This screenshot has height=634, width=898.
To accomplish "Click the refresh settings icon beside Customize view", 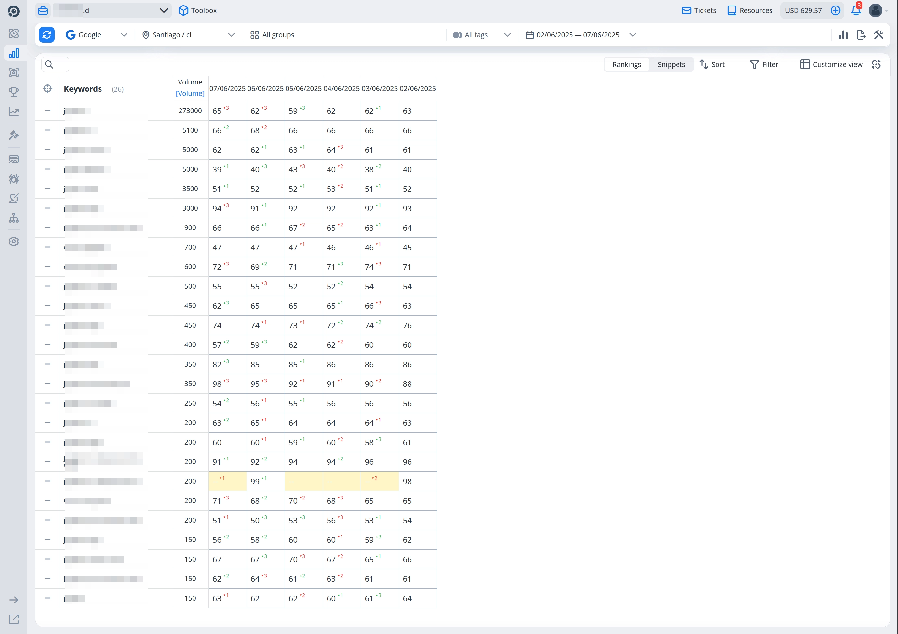I will tap(876, 64).
